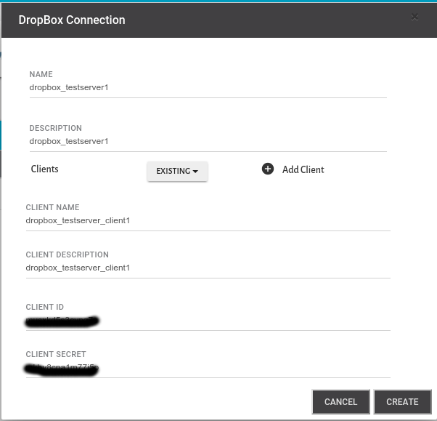Focus the CLIENT NAME field
Viewport: 437px width, 421px height.
(x=208, y=221)
